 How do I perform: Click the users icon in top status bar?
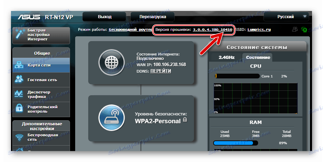pyautogui.click(x=295, y=29)
